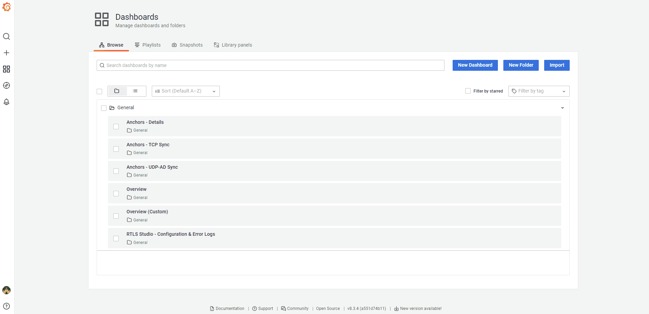649x314 pixels.
Task: Focus the Search dashboards by name field
Action: 271,65
